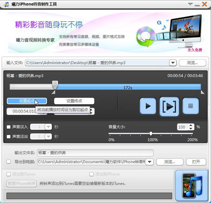Play the selected clip range
The image size is (211, 203).
point(169,107)
